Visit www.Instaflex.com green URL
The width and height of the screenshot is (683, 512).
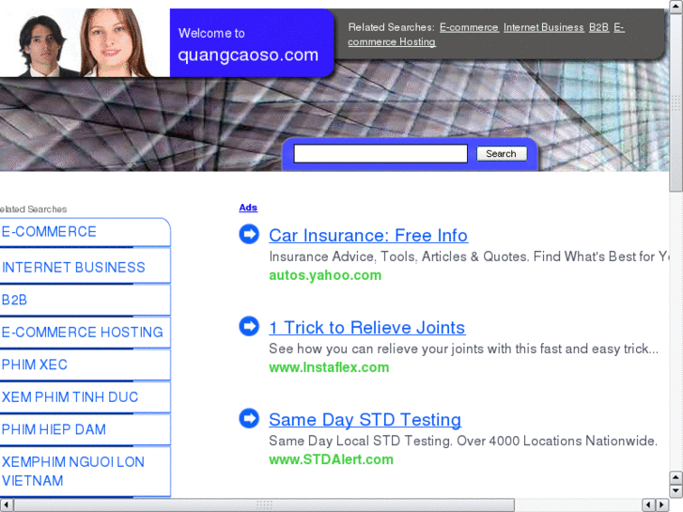pos(329,367)
